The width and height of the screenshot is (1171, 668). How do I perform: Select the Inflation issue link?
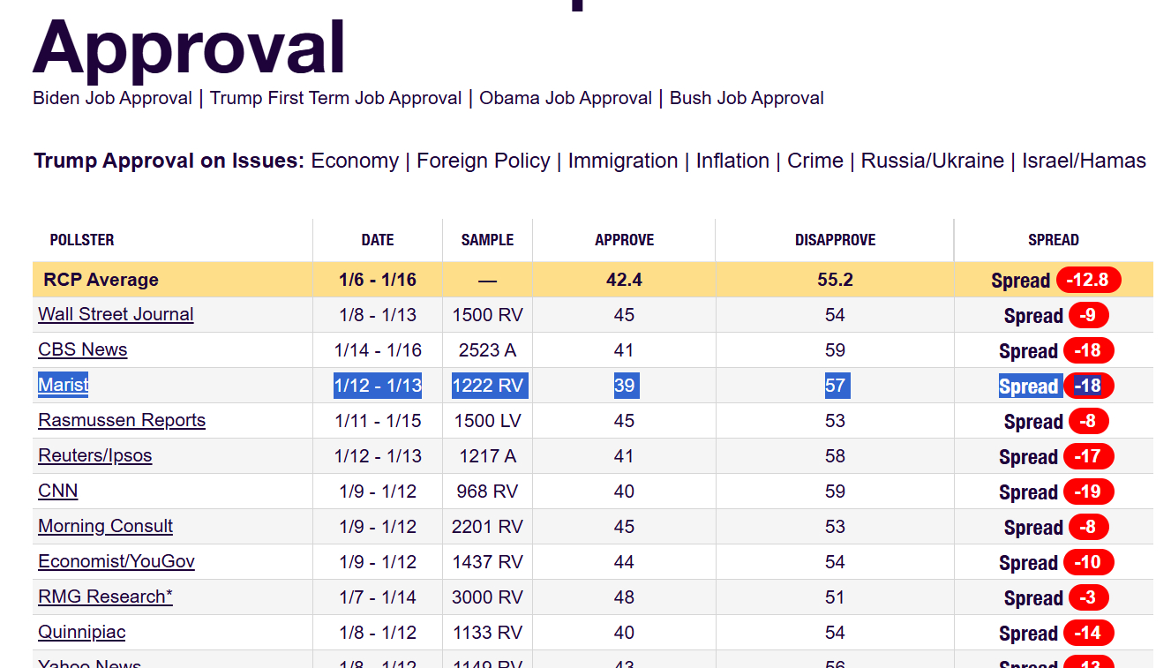tap(732, 161)
